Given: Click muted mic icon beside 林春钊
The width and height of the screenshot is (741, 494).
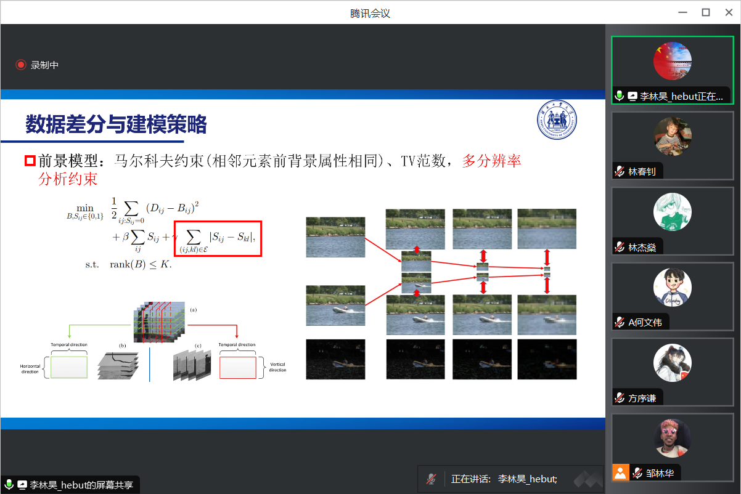Looking at the screenshot, I should [620, 172].
